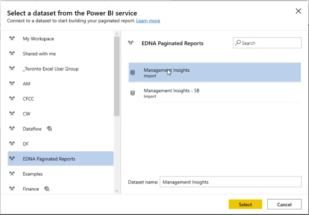Click the shared dataset icon beside Dataflow
Viewport: 309px width, 215px height.
[x=49, y=129]
